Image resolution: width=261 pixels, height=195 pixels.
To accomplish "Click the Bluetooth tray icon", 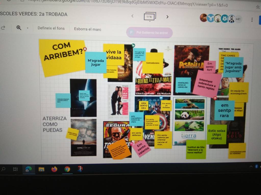I will (x=256, y=166).
